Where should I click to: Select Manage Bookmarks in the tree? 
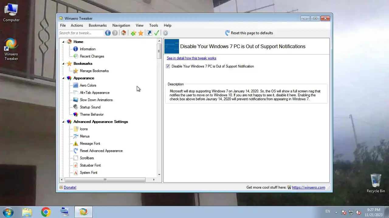[x=94, y=71]
